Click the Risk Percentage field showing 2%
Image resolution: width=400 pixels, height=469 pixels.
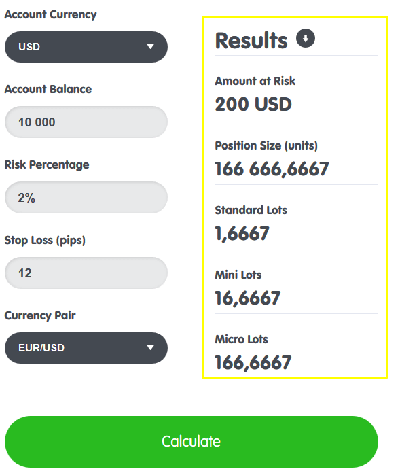coord(86,197)
